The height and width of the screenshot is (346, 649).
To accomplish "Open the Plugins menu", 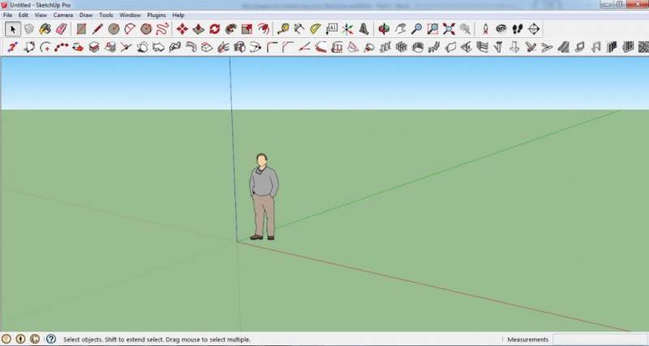I will [x=157, y=15].
